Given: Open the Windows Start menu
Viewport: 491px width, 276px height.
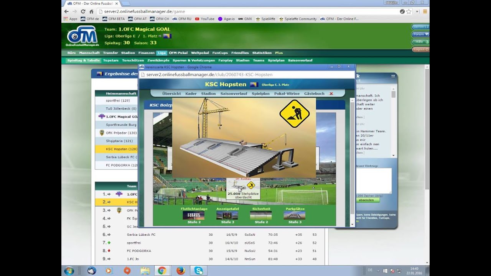Looking at the screenshot, I should click(x=69, y=271).
